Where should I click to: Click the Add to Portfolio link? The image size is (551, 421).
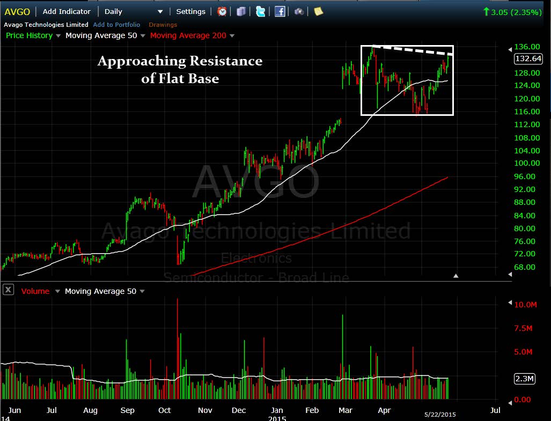coord(116,25)
